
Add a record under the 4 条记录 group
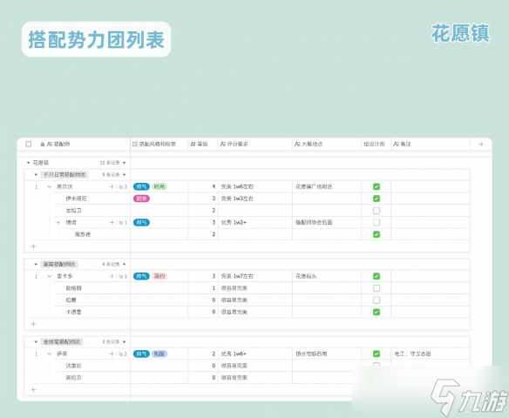pyautogui.click(x=33, y=324)
